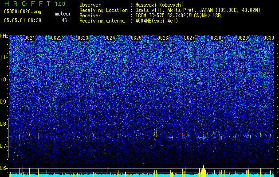Click the 'Receiving antenna' field label
279x177 pixels.
point(102,21)
